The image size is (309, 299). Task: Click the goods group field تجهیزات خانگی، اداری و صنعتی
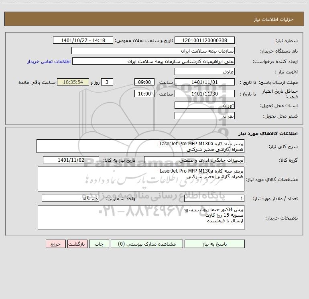click(x=194, y=160)
